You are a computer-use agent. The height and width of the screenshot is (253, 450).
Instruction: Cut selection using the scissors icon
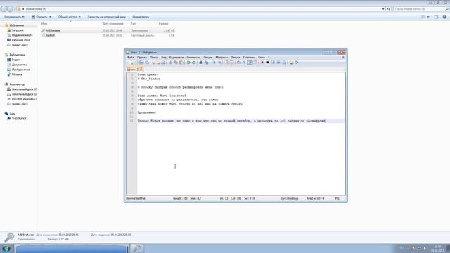[170, 63]
